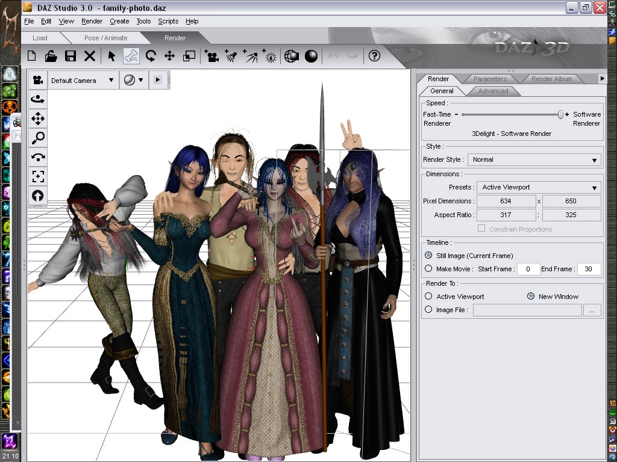617x462 pixels.
Task: Set Render To Active Viewport
Action: (428, 297)
